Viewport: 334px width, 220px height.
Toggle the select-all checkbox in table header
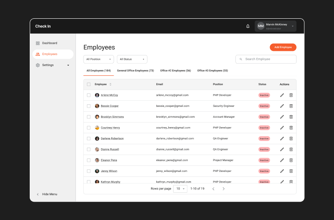[x=89, y=84]
